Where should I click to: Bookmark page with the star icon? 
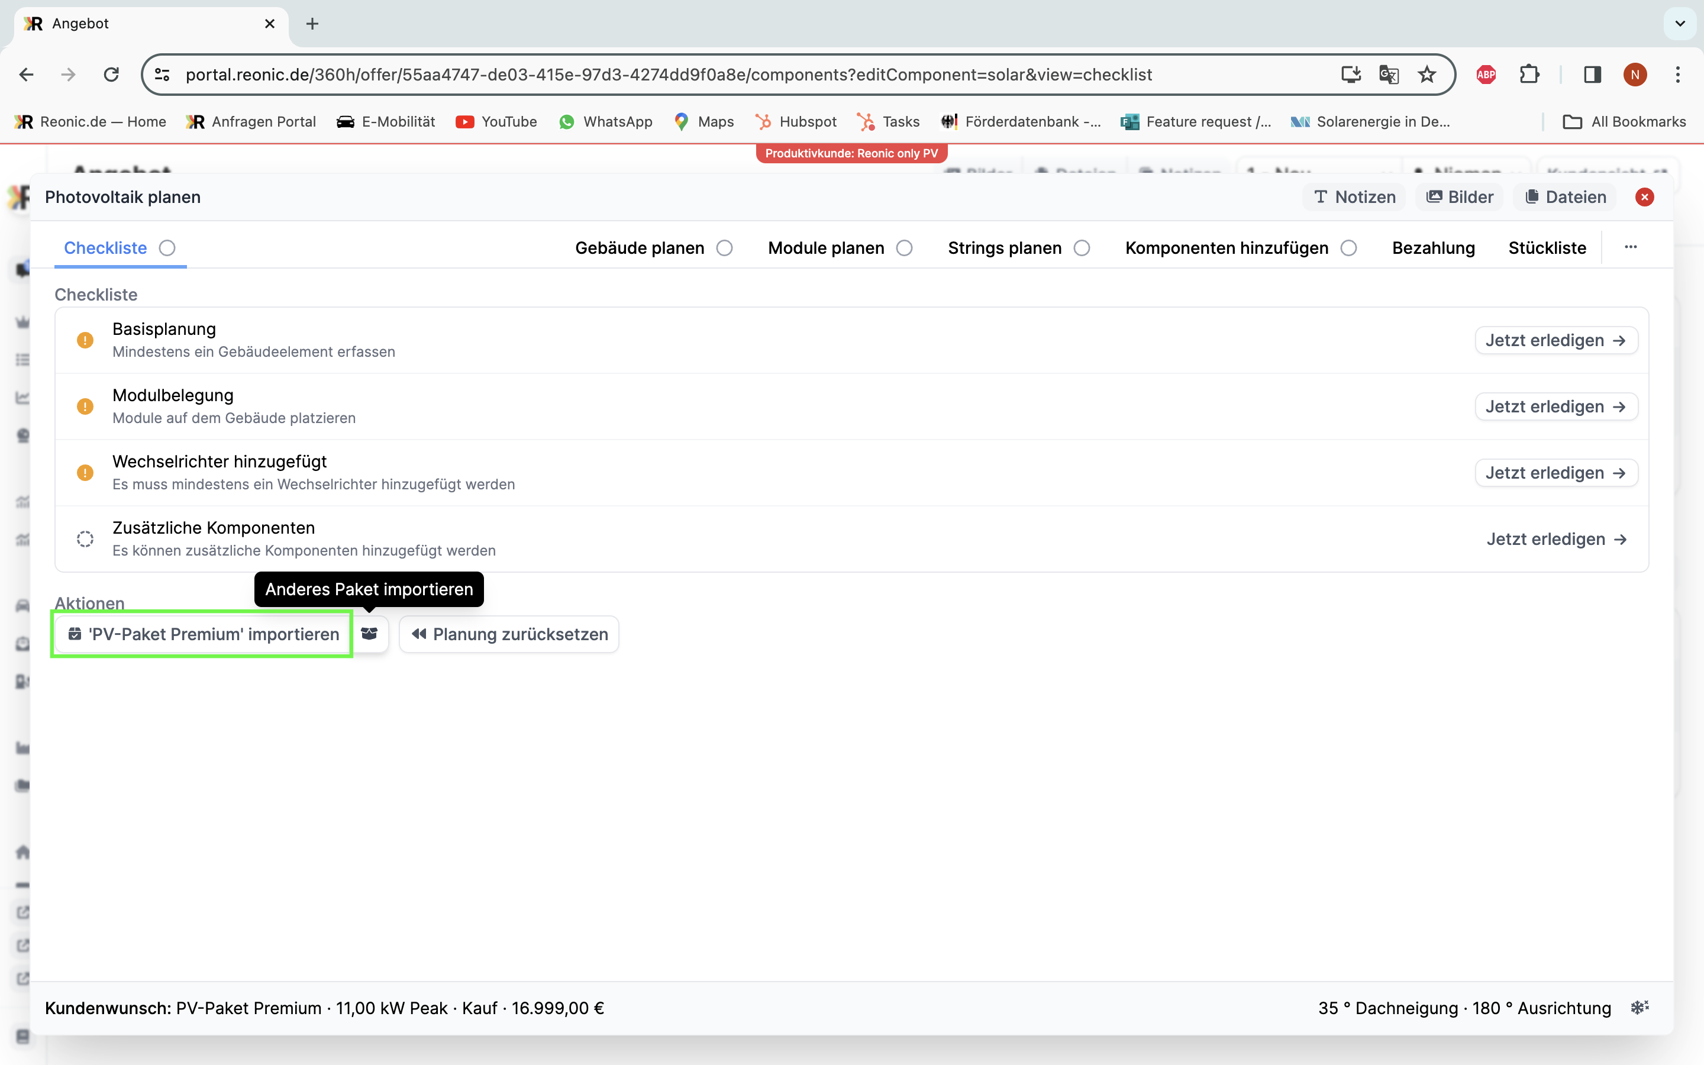click(x=1427, y=75)
